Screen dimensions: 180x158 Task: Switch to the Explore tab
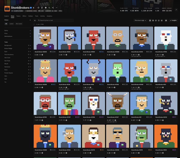tap(7, 16)
